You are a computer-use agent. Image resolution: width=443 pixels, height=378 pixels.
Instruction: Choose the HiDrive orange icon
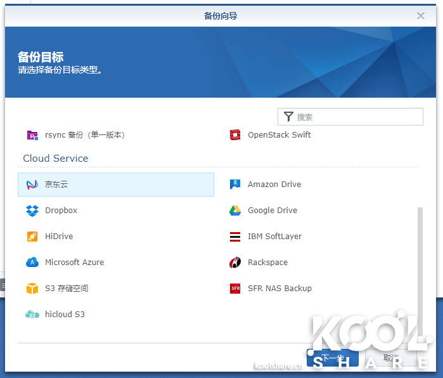[32, 237]
